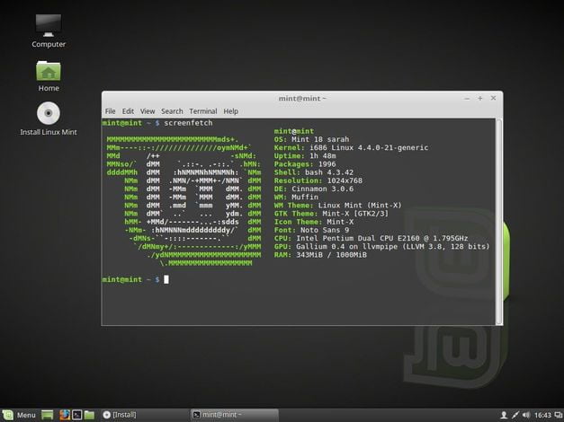Image resolution: width=564 pixels, height=422 pixels.
Task: Open the terminal Search menu
Action: [x=172, y=111]
